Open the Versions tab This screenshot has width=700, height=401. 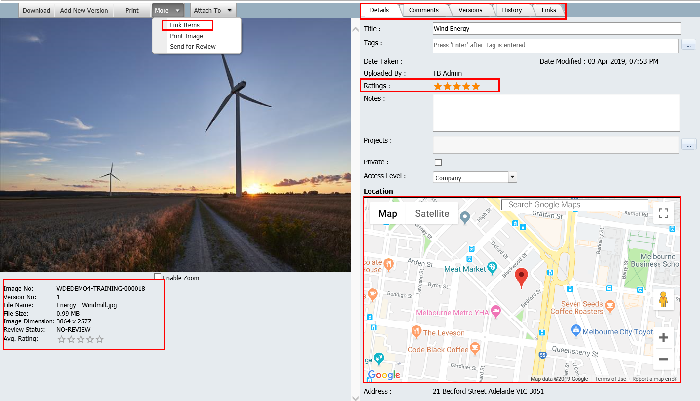pos(470,10)
